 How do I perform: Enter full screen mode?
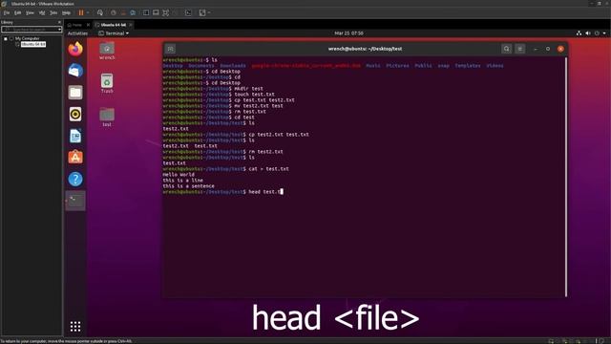(165, 12)
